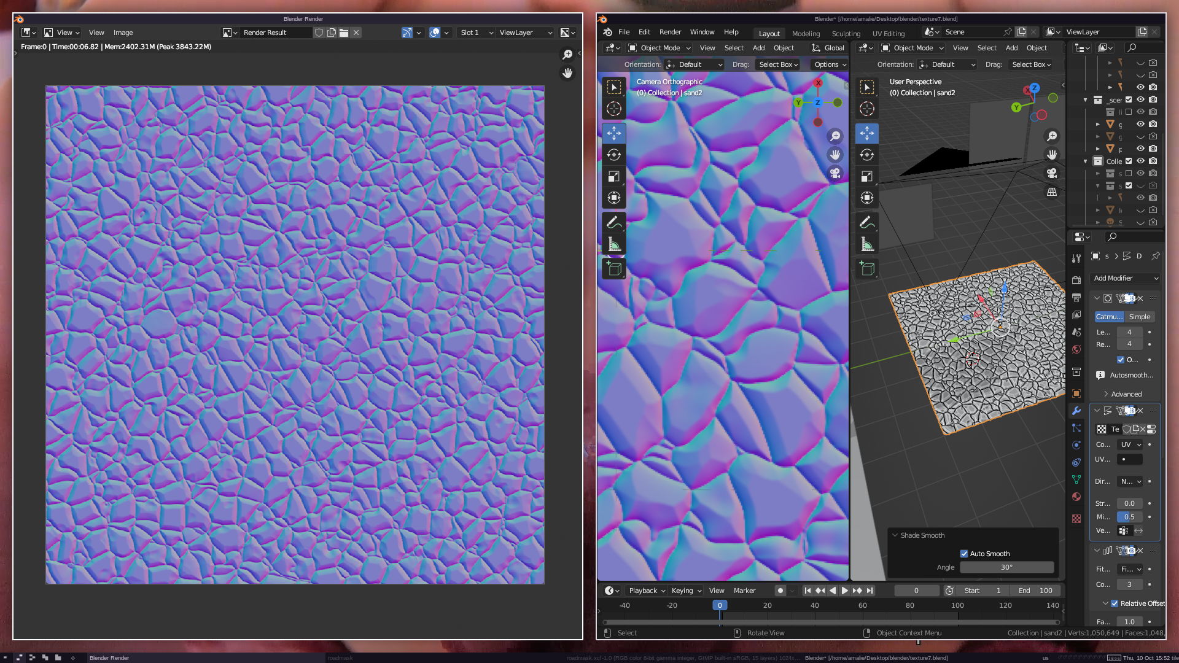Open the Render menu
This screenshot has width=1179, height=663.
[670, 32]
